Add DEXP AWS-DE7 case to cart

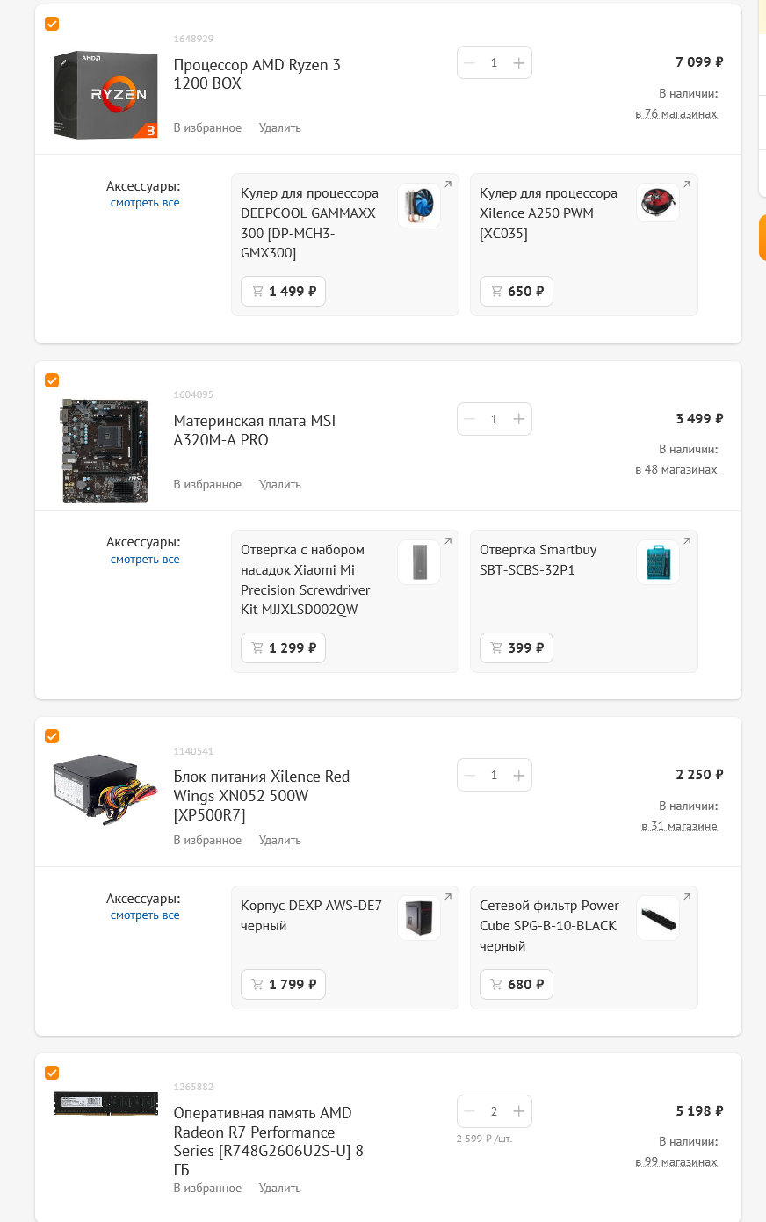(x=283, y=985)
